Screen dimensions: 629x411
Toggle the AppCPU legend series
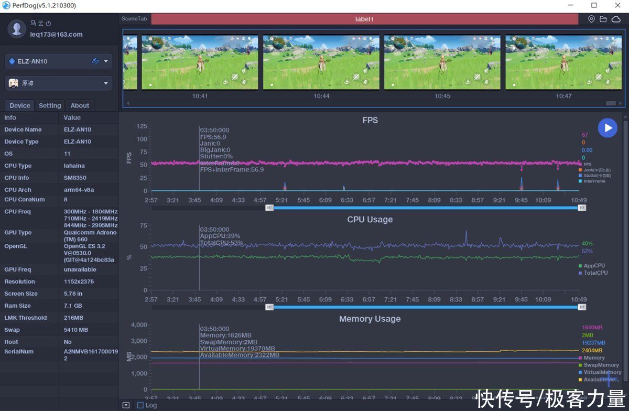[x=592, y=266]
